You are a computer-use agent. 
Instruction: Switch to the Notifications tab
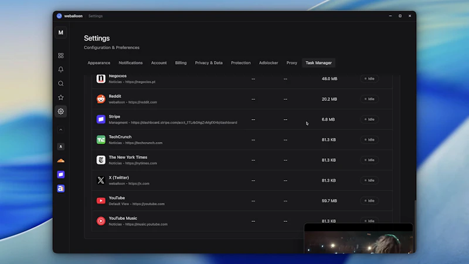[x=130, y=63]
